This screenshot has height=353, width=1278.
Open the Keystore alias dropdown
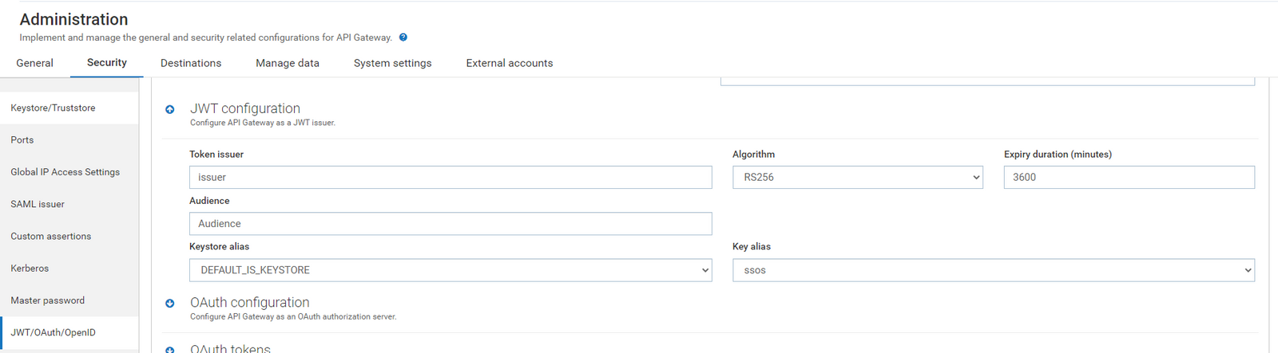click(450, 270)
